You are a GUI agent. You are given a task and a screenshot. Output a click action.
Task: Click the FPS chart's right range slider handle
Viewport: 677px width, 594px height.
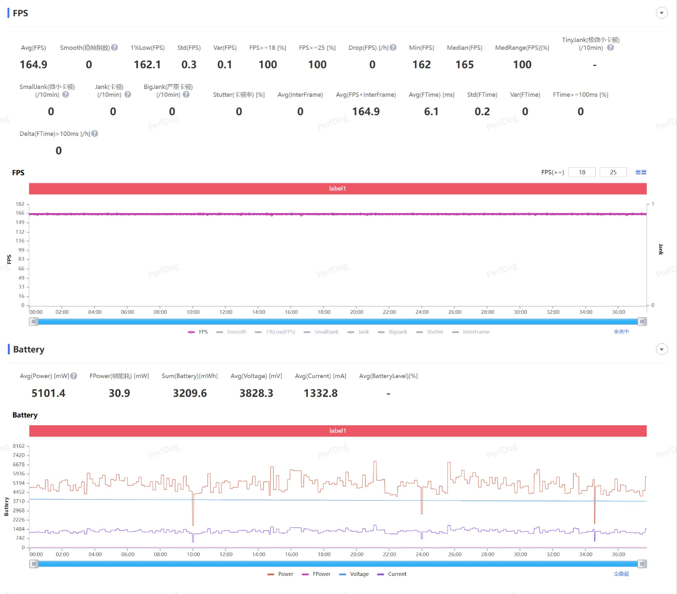[x=642, y=322]
